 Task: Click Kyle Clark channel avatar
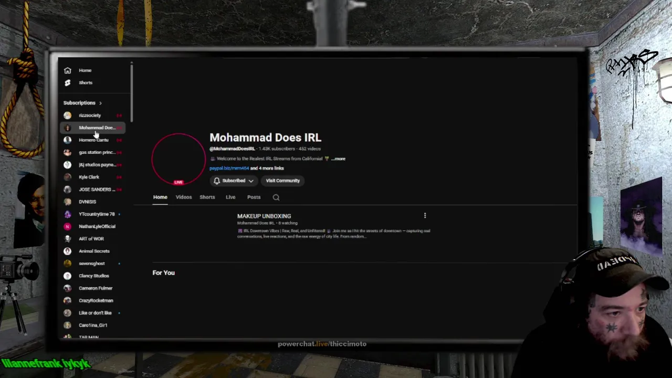[x=67, y=177]
